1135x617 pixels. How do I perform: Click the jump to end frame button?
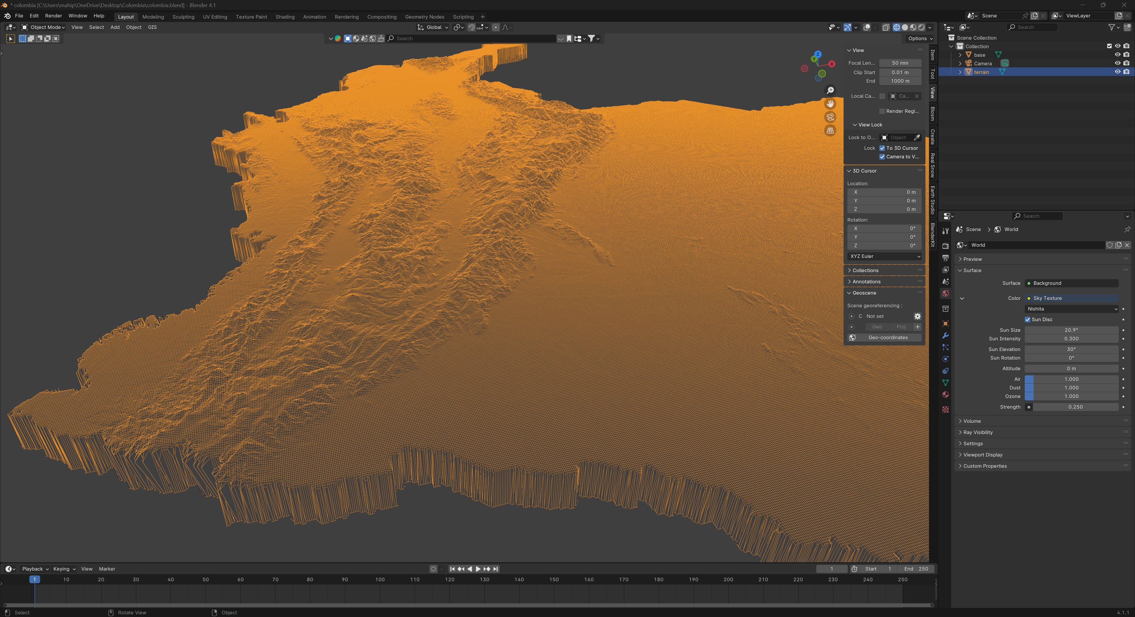[x=496, y=569]
